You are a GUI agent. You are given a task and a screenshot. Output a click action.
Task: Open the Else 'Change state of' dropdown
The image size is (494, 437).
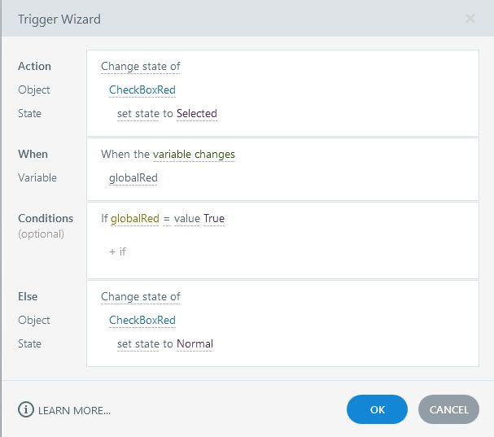(140, 296)
